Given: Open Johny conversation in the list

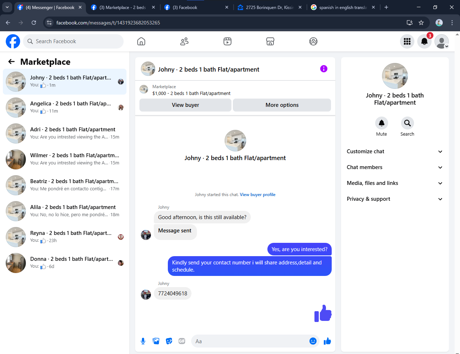Looking at the screenshot, I should 65,82.
